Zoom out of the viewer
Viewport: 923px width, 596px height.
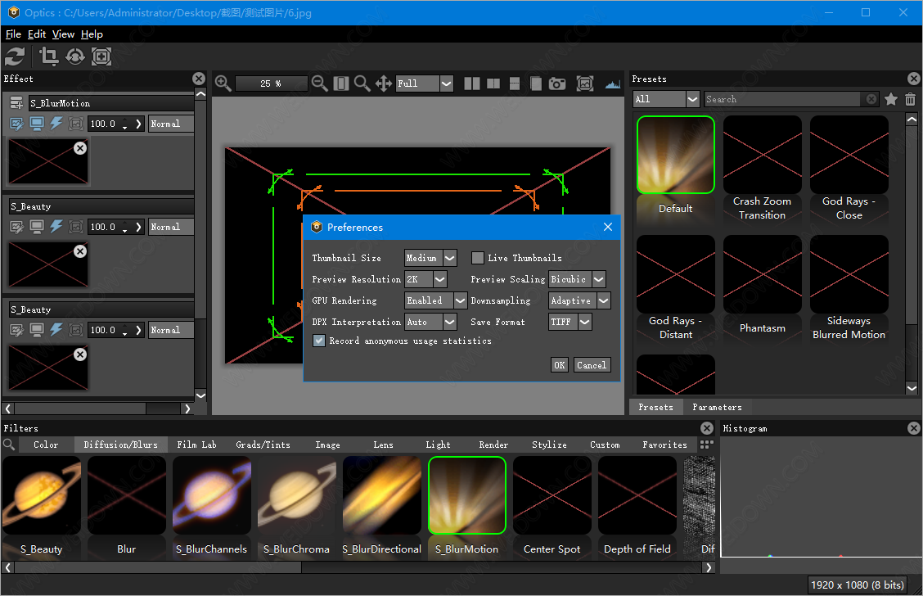click(x=320, y=83)
